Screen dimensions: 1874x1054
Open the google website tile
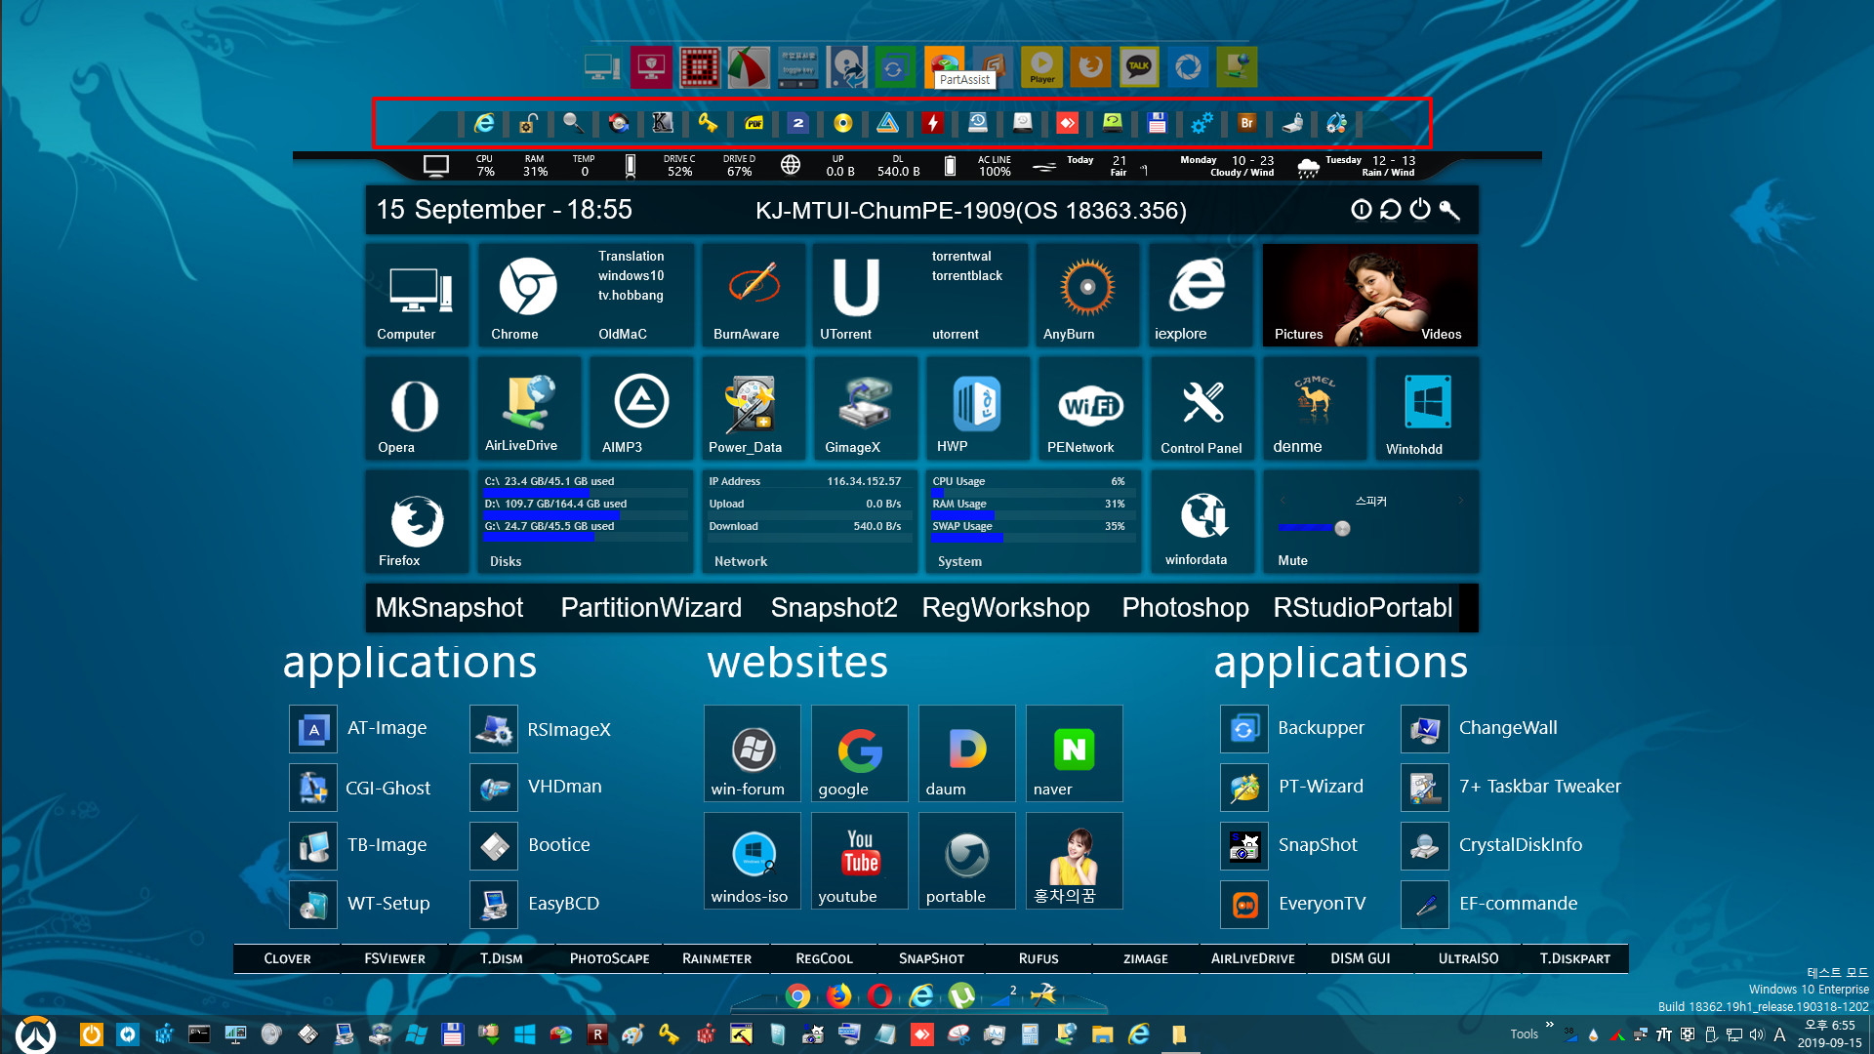click(859, 752)
